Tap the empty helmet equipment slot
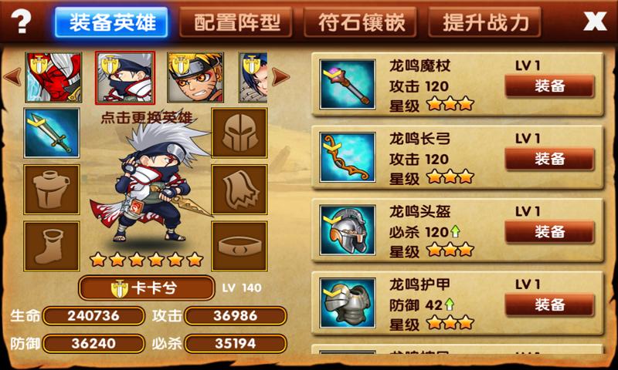This screenshot has height=370, width=618. click(x=239, y=133)
